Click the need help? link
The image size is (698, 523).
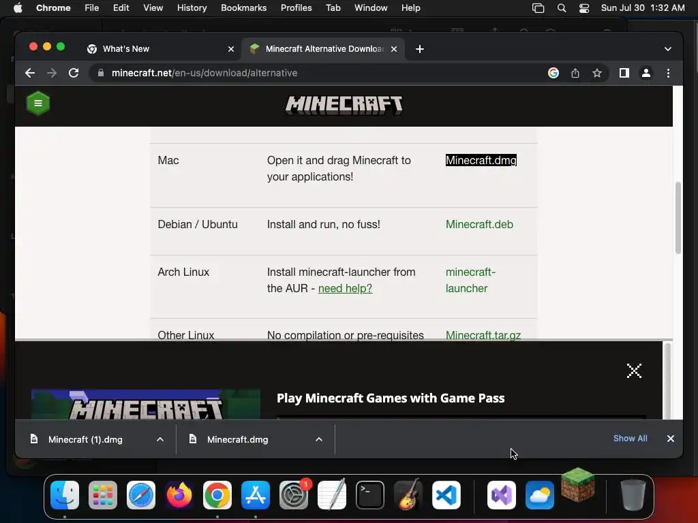pos(345,288)
